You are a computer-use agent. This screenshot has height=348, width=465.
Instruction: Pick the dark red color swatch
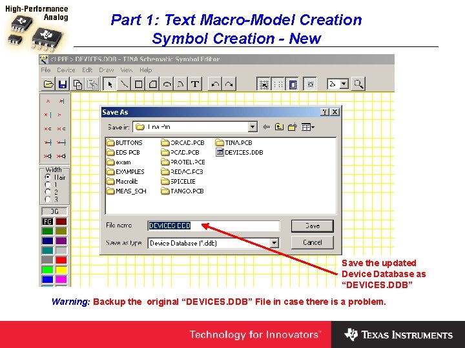(61, 221)
